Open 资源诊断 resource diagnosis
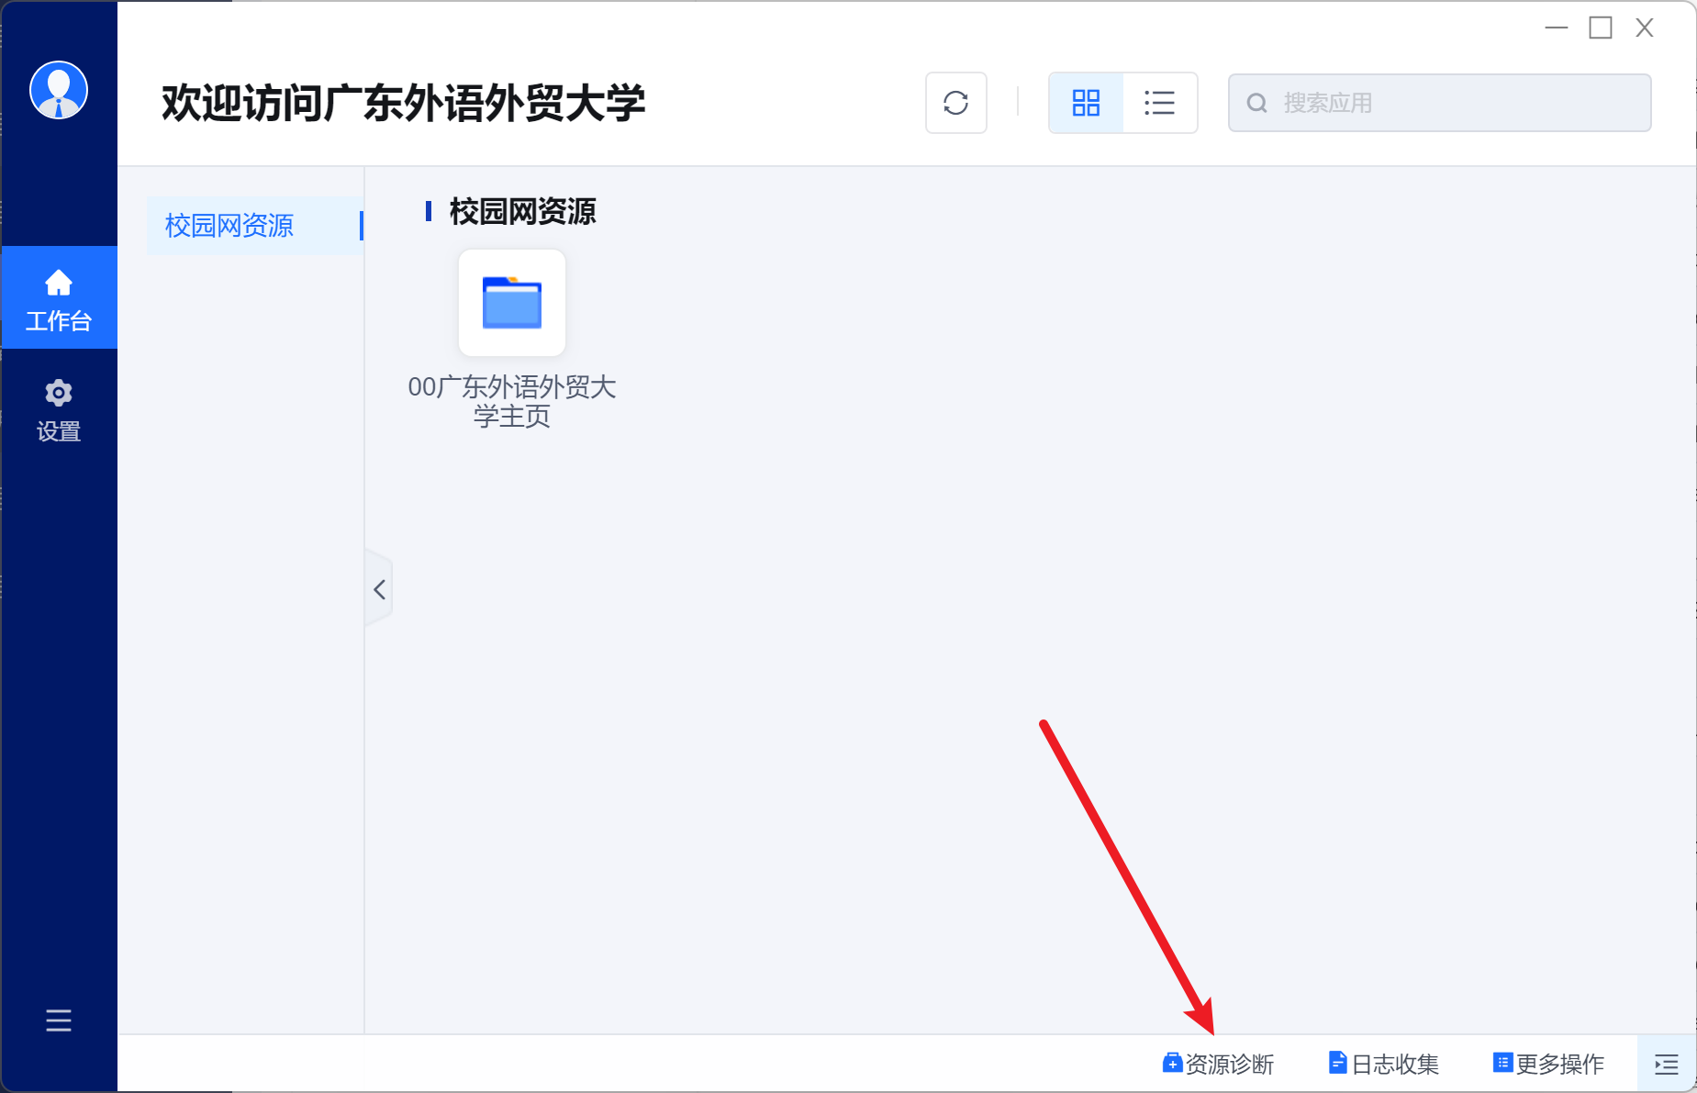 coord(1219,1064)
